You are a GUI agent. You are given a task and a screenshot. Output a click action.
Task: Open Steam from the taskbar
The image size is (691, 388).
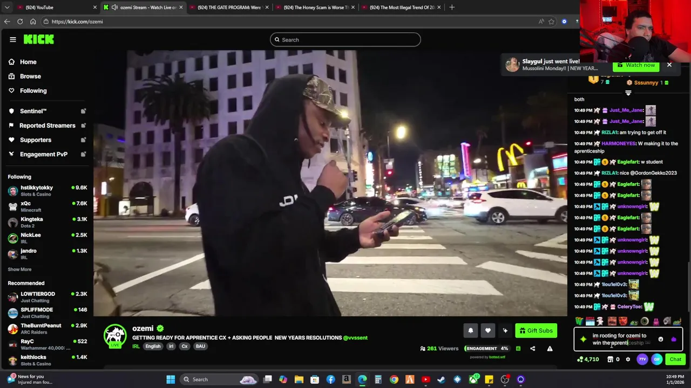pos(441,379)
